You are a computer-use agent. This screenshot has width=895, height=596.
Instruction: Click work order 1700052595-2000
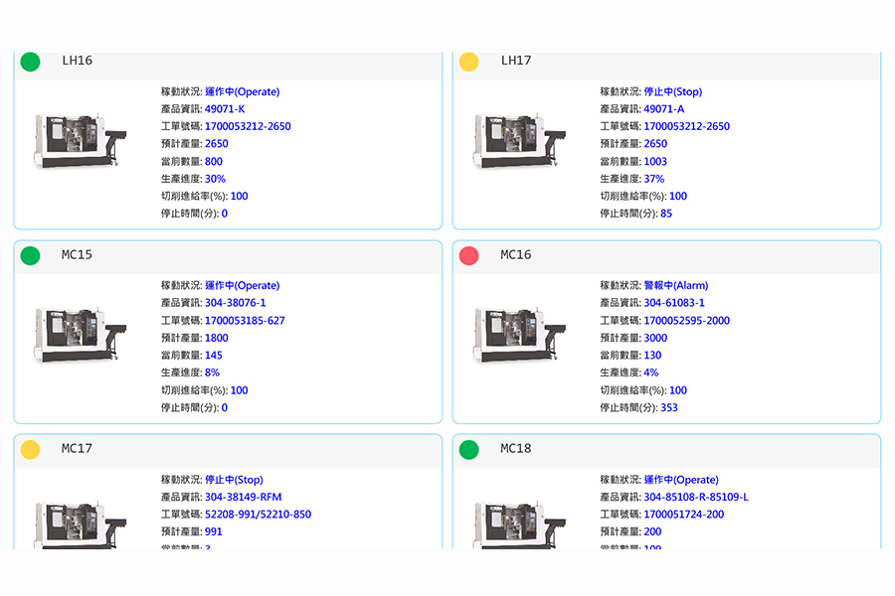(x=686, y=321)
